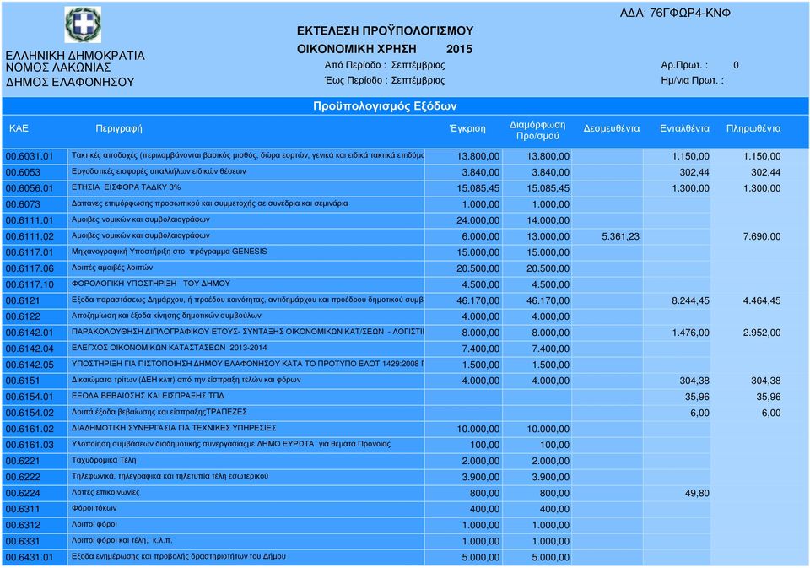Click the 302,44 Πληρωθέντα value
This screenshot has height=568, width=810.
pos(765,172)
